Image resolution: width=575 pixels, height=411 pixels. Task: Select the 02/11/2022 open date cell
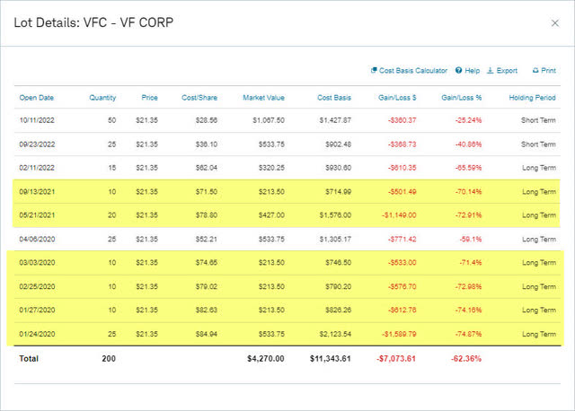(x=37, y=168)
